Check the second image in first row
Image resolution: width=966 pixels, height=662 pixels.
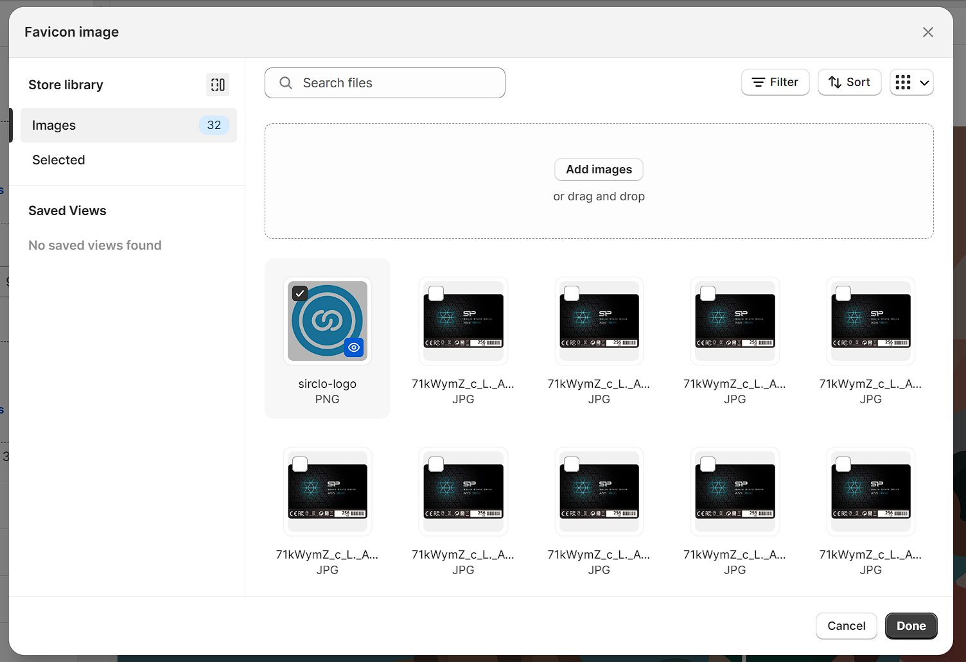436,293
